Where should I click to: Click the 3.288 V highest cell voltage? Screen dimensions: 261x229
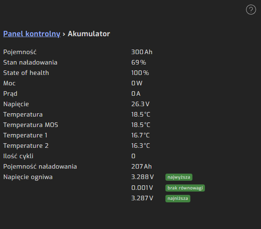142,177
